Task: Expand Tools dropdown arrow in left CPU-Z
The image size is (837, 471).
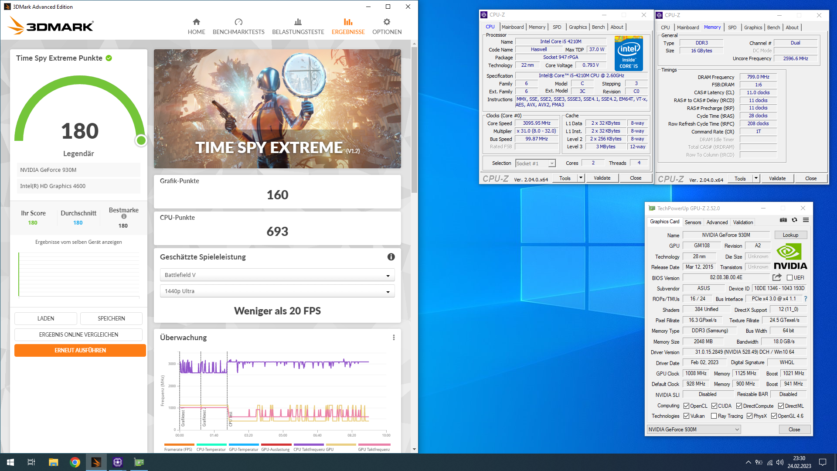Action: (x=581, y=178)
